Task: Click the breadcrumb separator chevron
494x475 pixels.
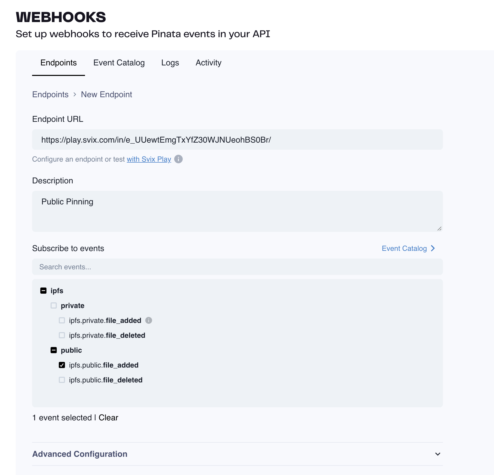Action: click(75, 94)
